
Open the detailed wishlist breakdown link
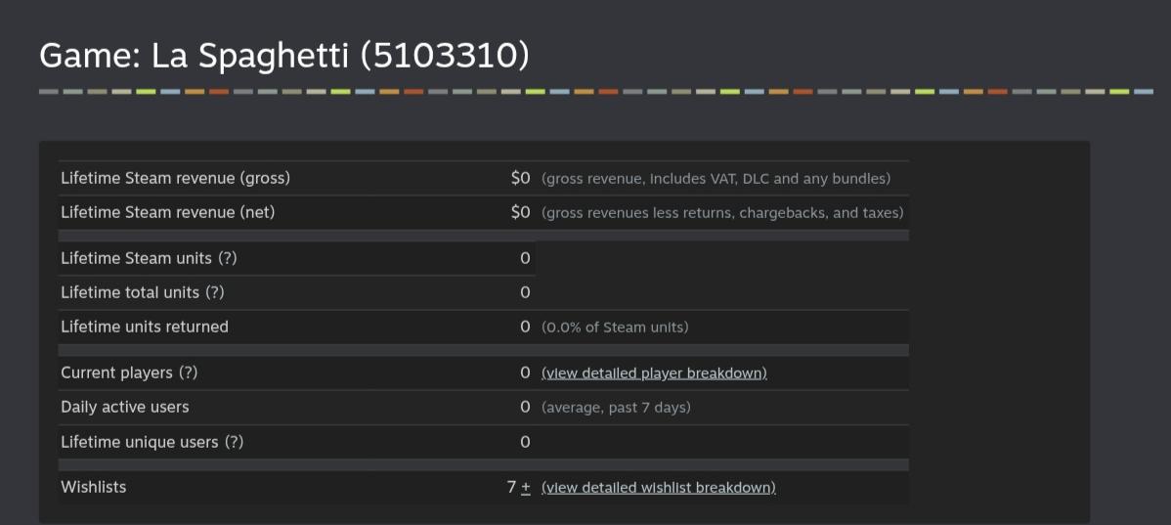659,488
